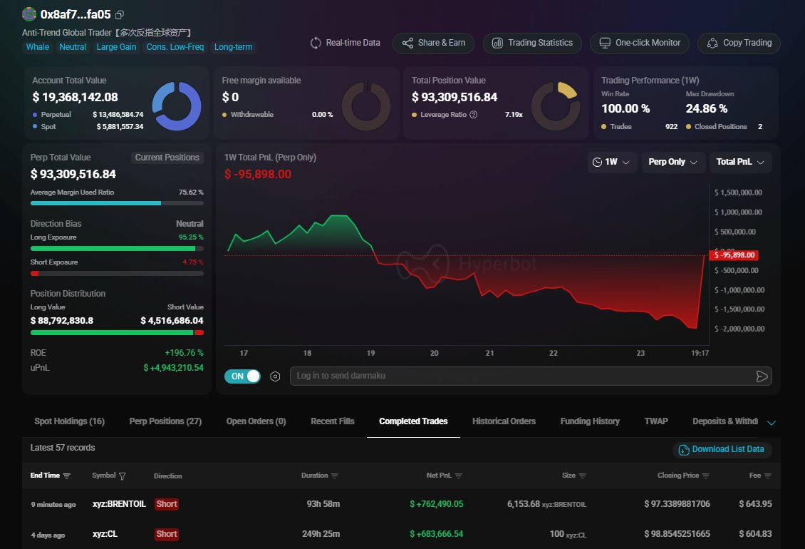The width and height of the screenshot is (805, 549).
Task: Click the chart icon in Trading Statistics
Action: tap(497, 43)
